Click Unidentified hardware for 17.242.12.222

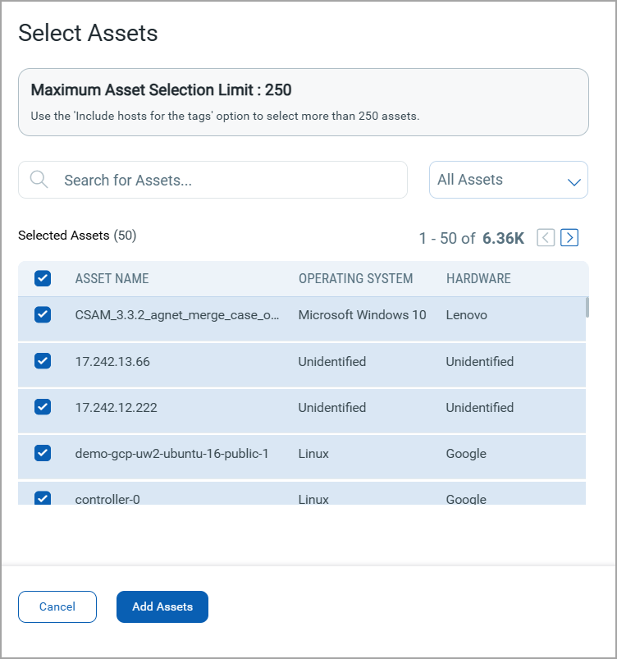479,407
